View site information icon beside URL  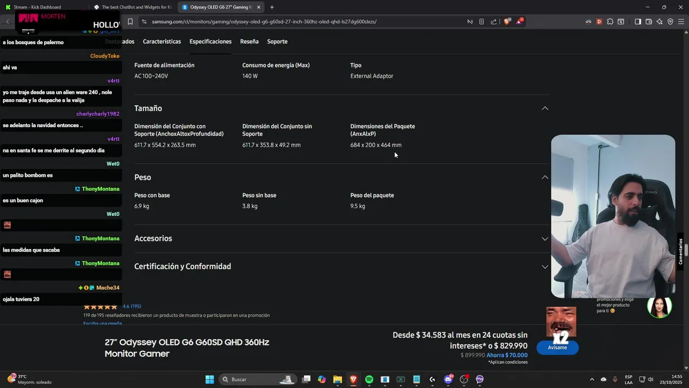(x=144, y=22)
